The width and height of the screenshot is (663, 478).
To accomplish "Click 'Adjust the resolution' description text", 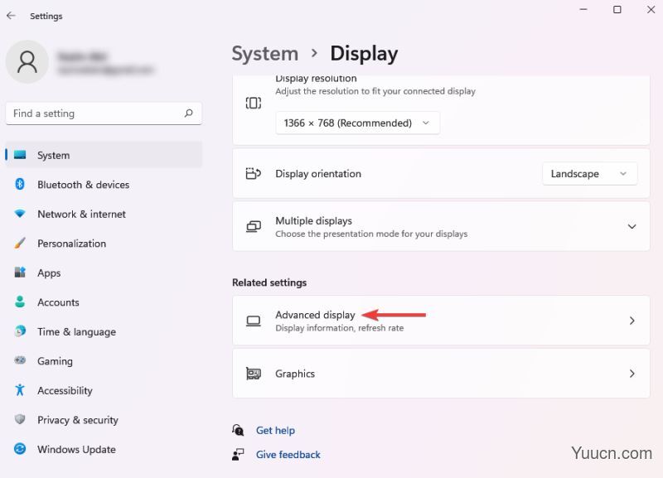I will pos(375,91).
